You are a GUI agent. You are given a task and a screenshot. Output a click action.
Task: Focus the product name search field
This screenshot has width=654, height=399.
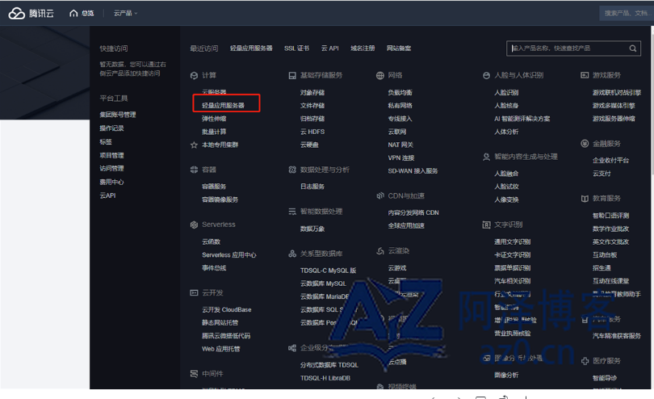(573, 48)
